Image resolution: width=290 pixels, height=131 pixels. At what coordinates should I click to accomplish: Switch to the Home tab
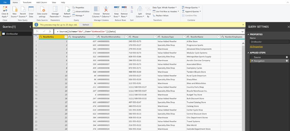pyautogui.click(x=15, y=2)
